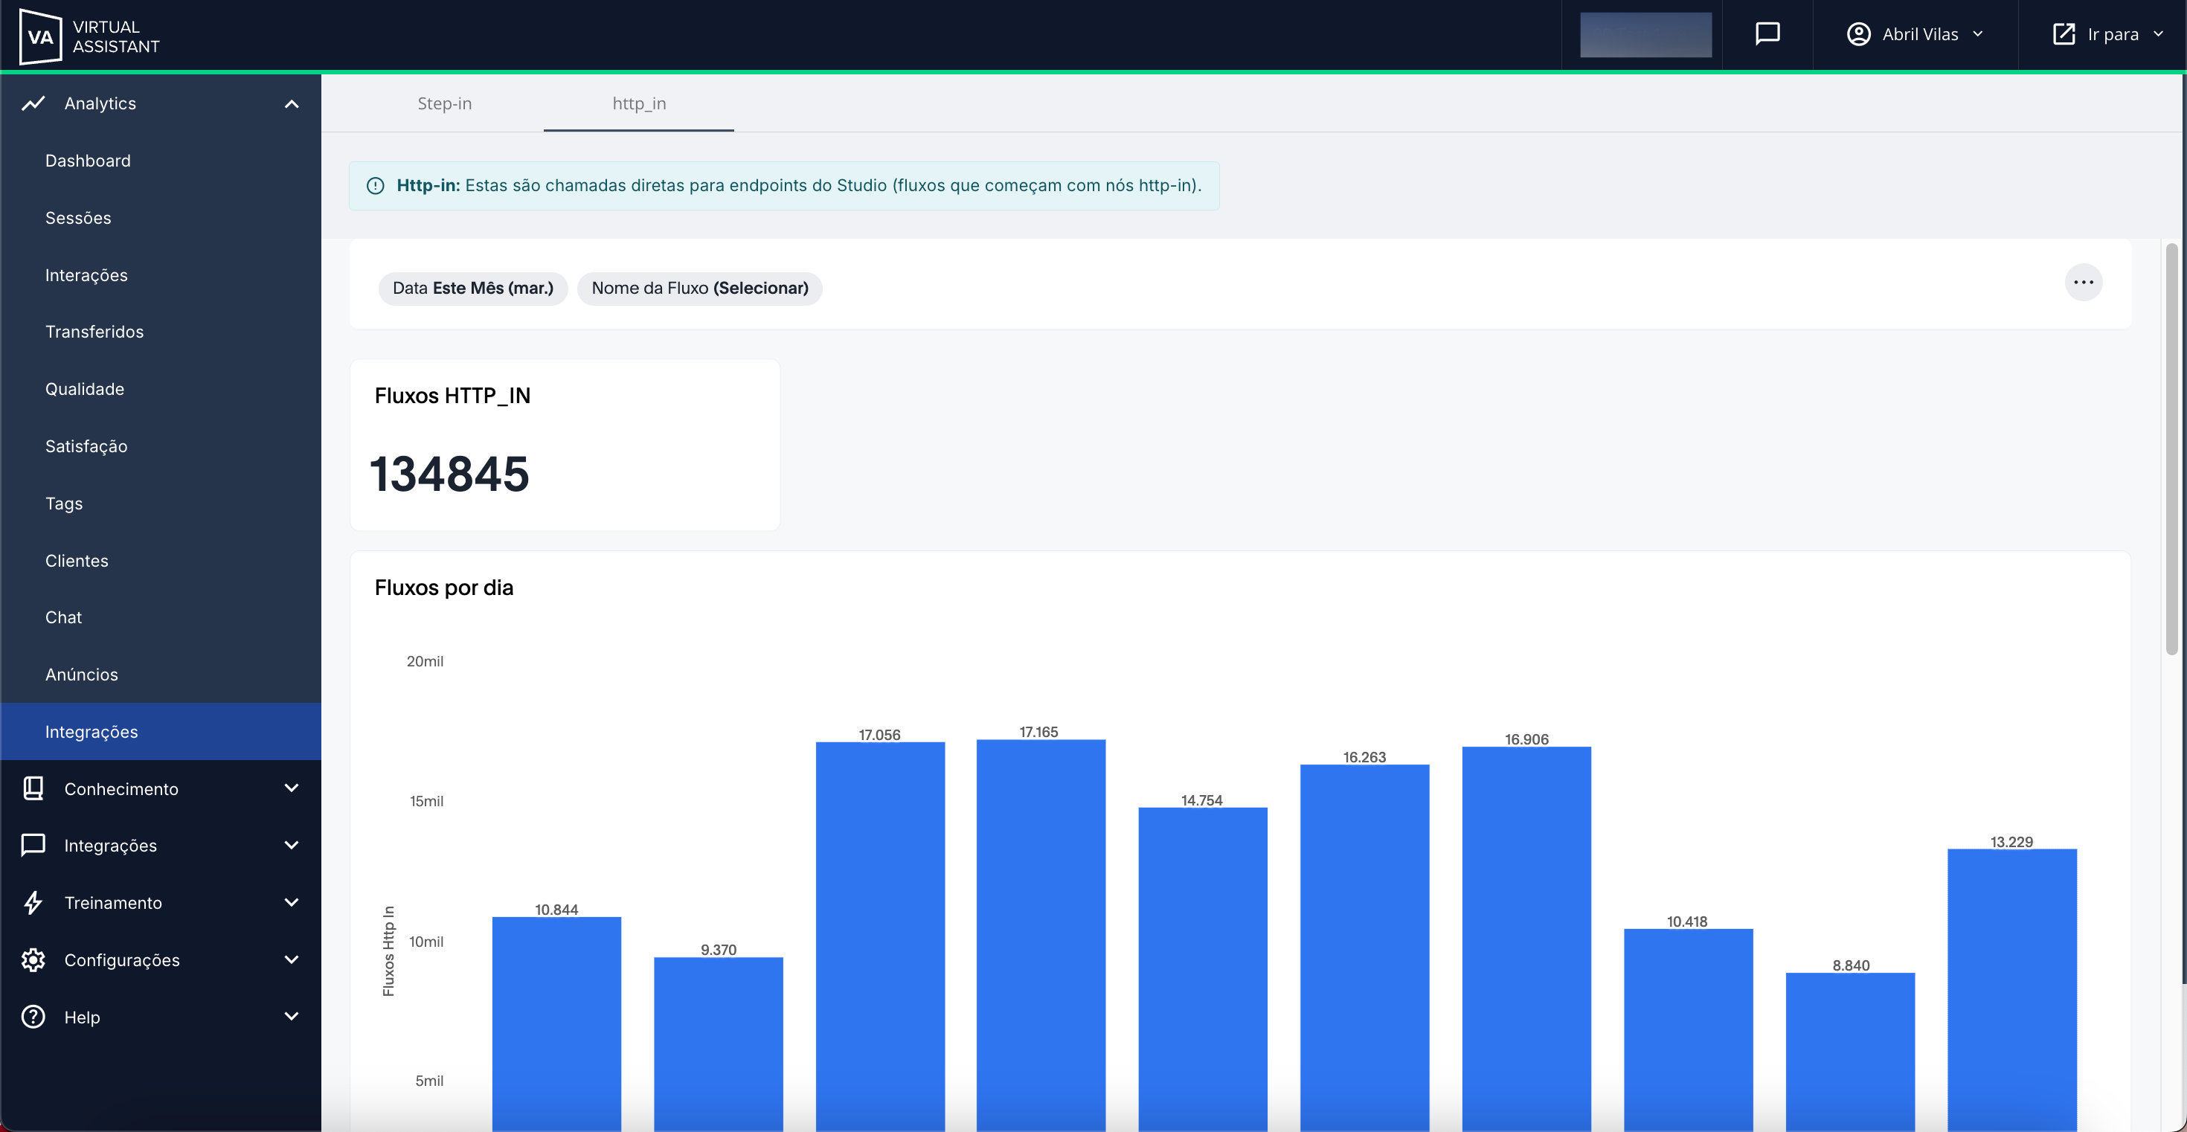Click the Analytics trend line icon
This screenshot has width=2187, height=1132.
pyautogui.click(x=33, y=103)
